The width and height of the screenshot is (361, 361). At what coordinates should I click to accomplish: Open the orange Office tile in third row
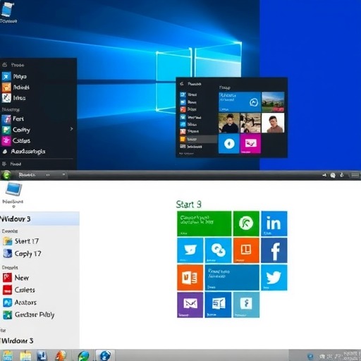(x=190, y=278)
